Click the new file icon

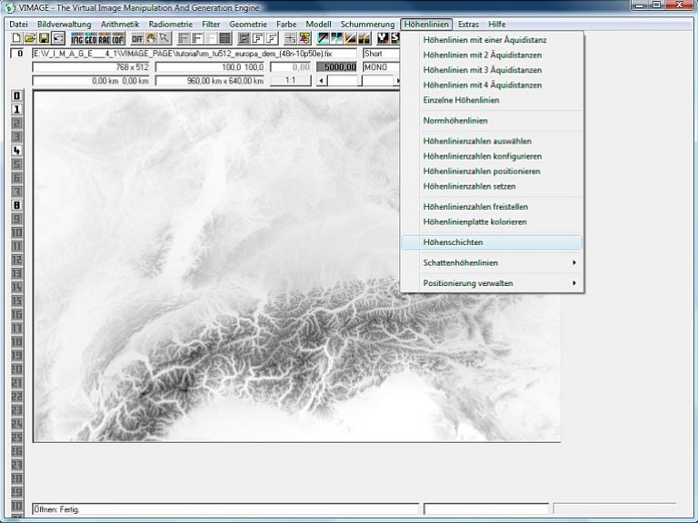[x=16, y=39]
